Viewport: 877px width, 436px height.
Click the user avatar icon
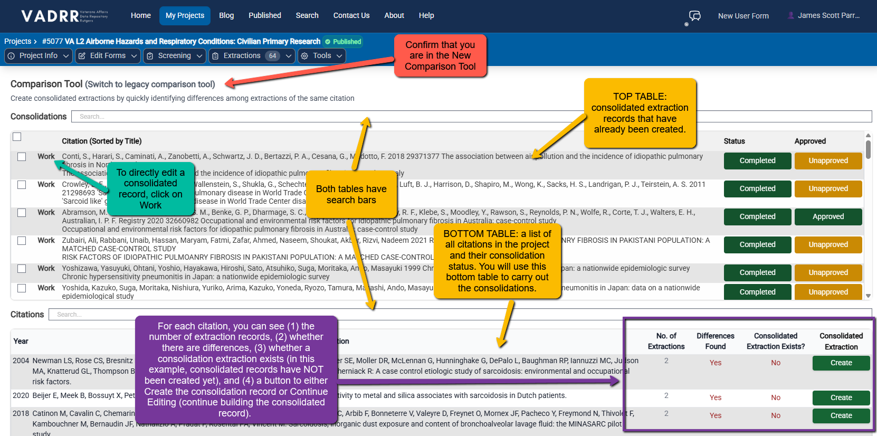click(x=791, y=16)
